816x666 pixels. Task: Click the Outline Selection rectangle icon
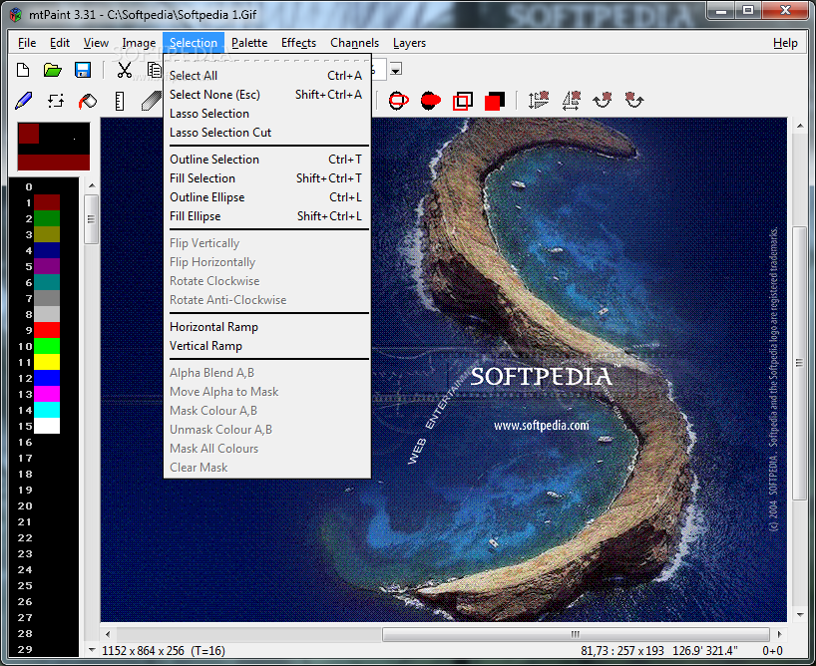(463, 101)
